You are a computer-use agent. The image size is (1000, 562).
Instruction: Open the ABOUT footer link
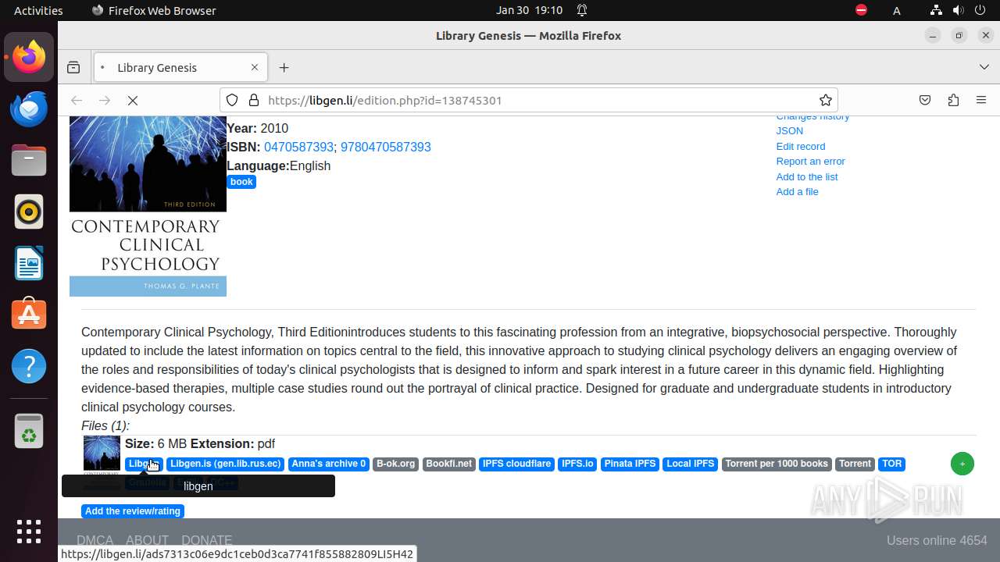tap(147, 540)
